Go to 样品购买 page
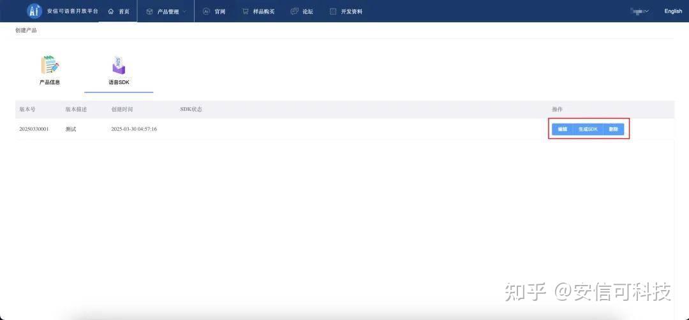The width and height of the screenshot is (689, 320). [263, 12]
